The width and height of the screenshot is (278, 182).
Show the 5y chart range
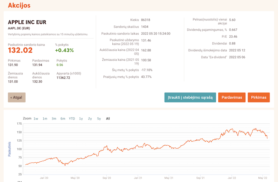[x=99, y=119]
